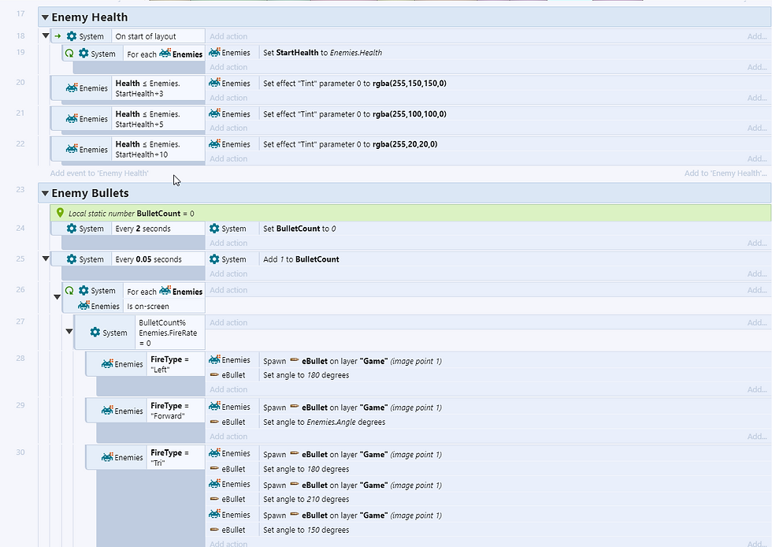Screen dimensions: 772x547
Task: Click System gear icon of BulletCount% condition
Action: click(x=95, y=332)
